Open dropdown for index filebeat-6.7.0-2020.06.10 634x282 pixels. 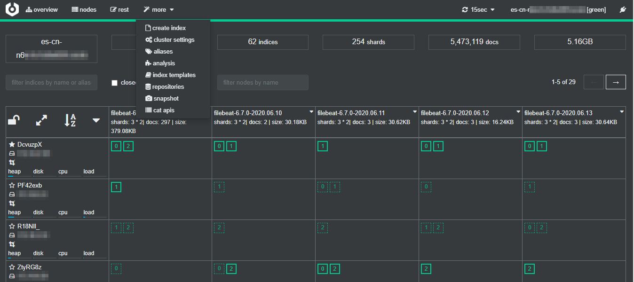(311, 112)
